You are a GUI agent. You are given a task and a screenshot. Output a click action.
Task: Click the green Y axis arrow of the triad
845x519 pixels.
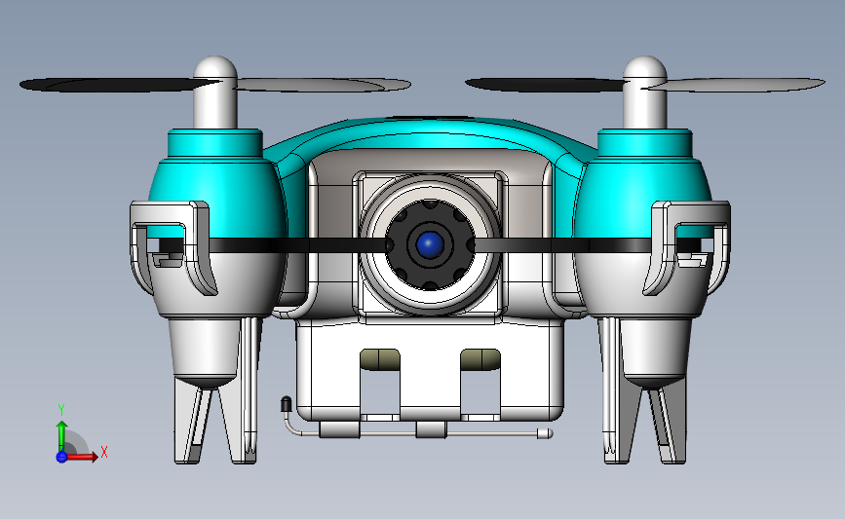[x=62, y=434]
